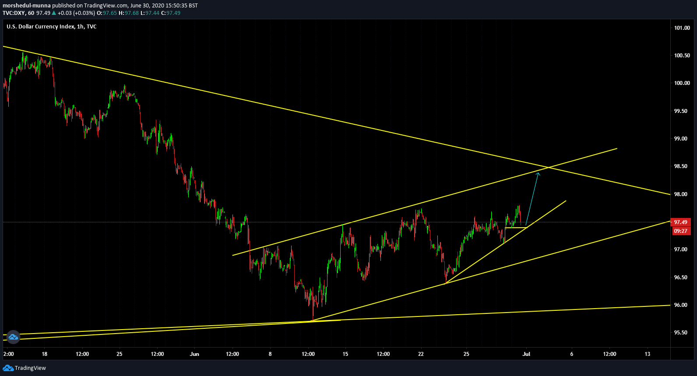Click the TradingView text in the footer
The width and height of the screenshot is (697, 376).
30,368
